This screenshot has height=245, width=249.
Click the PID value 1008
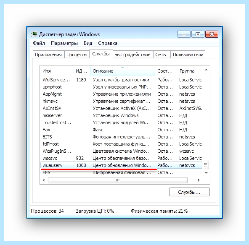[81, 165]
